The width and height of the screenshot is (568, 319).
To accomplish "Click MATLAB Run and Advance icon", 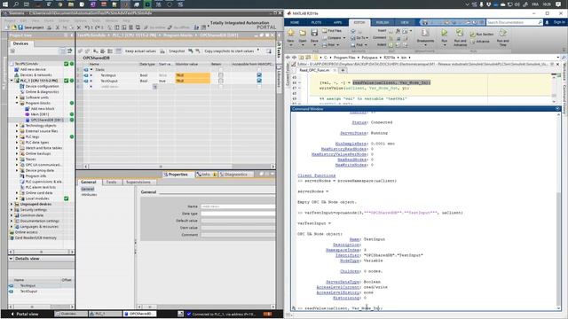I will [460, 34].
